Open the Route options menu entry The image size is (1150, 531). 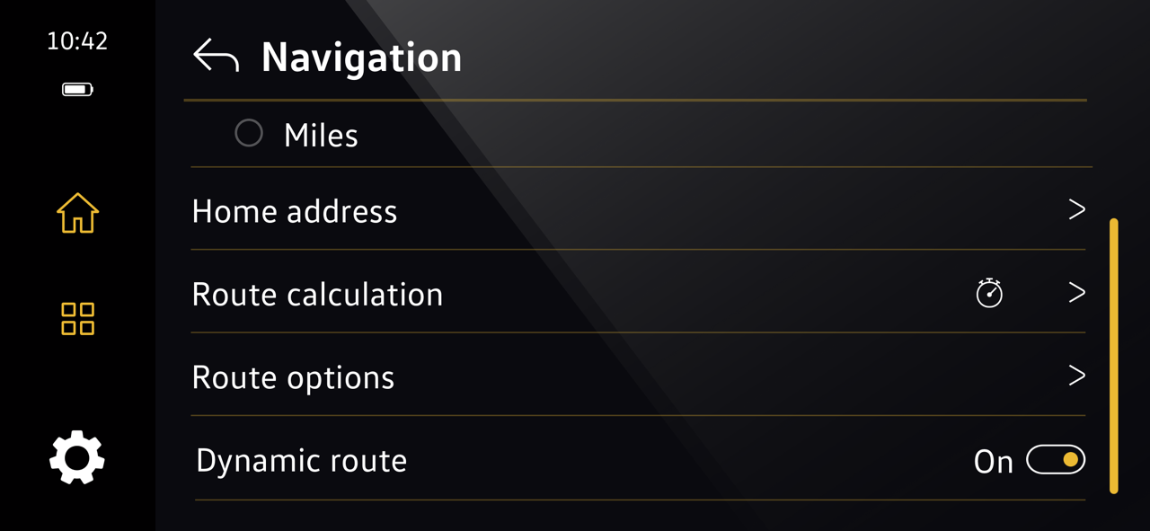638,375
